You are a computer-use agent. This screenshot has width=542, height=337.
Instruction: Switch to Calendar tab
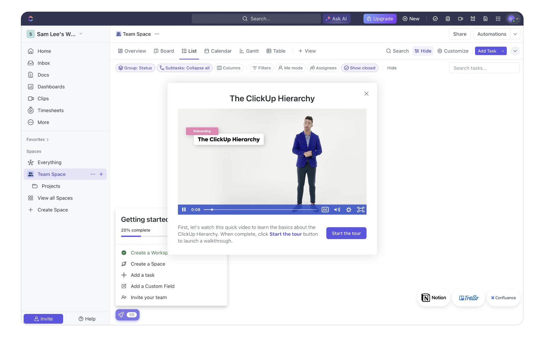coord(218,51)
